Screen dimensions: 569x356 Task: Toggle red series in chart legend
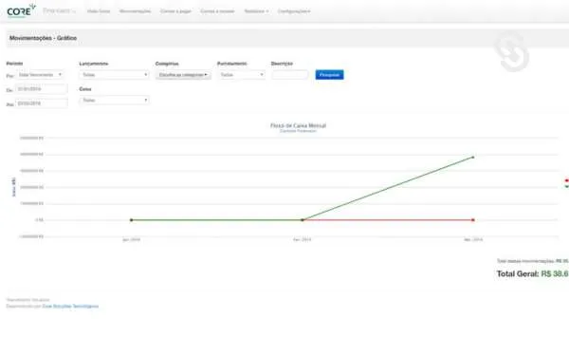coord(566,180)
